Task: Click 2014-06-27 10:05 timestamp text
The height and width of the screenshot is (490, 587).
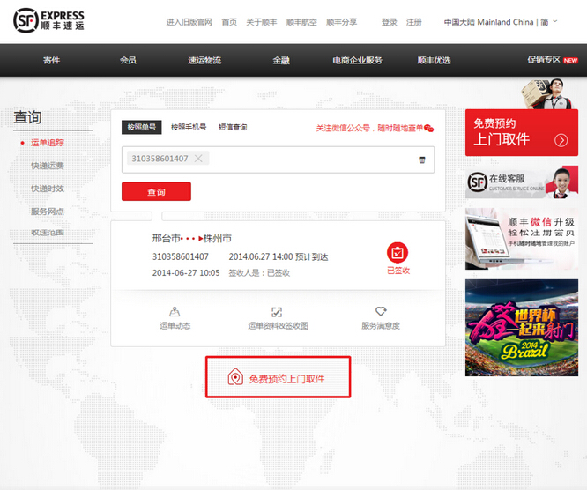Action: coord(186,273)
